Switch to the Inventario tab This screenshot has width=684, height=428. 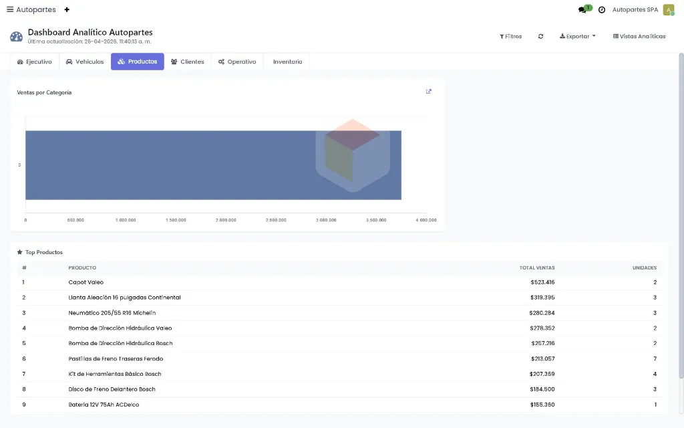pyautogui.click(x=287, y=62)
